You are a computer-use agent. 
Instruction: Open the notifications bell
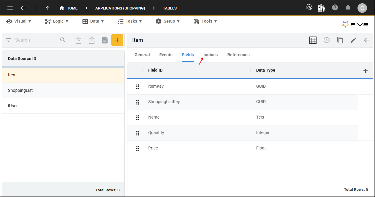point(348,8)
